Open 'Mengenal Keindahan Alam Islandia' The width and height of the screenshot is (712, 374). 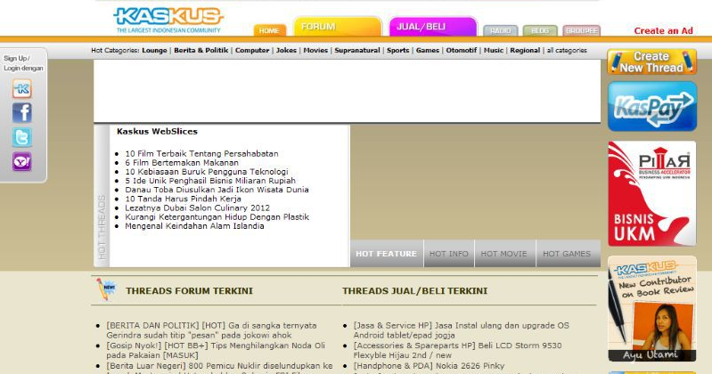[x=194, y=226]
